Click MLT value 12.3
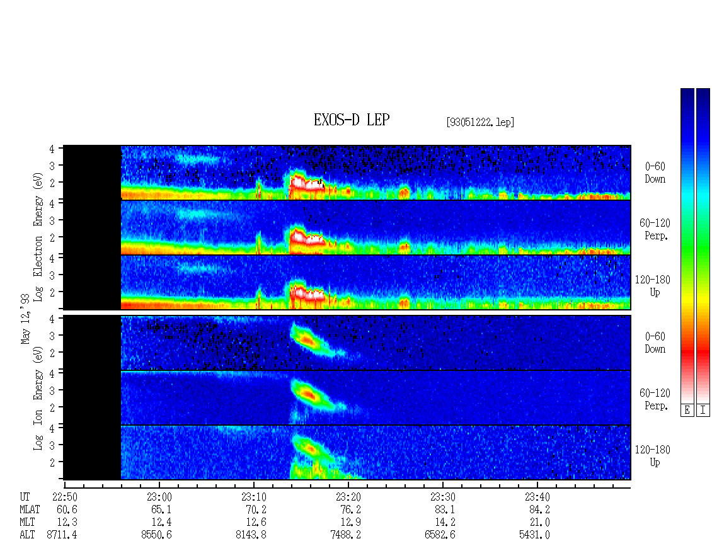 (67, 523)
